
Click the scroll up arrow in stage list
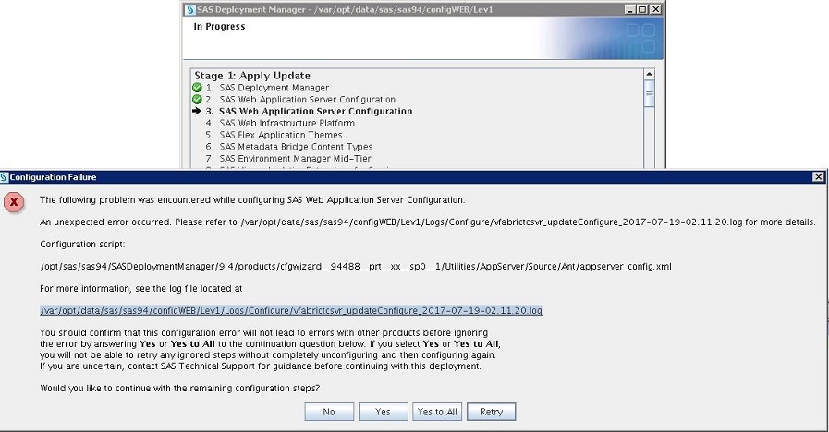pyautogui.click(x=650, y=74)
